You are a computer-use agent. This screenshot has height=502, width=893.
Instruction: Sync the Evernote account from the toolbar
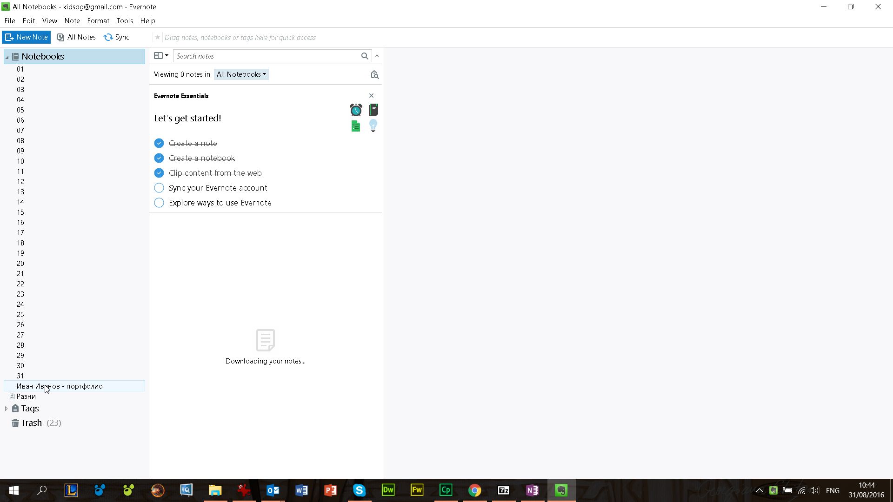point(116,37)
